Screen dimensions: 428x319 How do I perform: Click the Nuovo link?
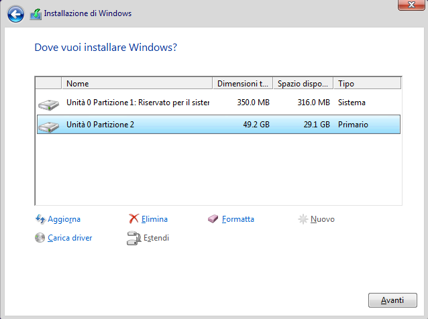(x=323, y=219)
